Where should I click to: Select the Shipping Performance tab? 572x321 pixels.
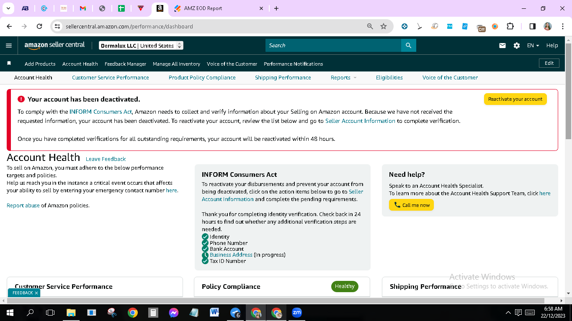[x=283, y=78]
